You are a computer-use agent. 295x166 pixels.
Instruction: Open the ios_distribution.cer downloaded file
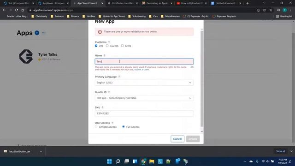pos(19,151)
